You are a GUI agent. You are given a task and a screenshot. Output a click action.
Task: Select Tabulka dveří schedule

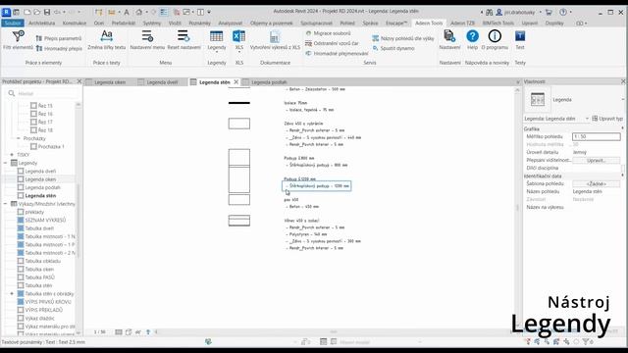(39, 228)
